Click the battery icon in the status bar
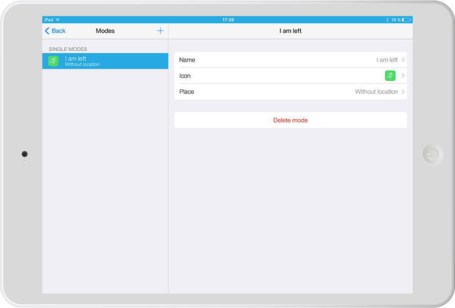Viewport: 455px width, 308px height. [x=407, y=20]
